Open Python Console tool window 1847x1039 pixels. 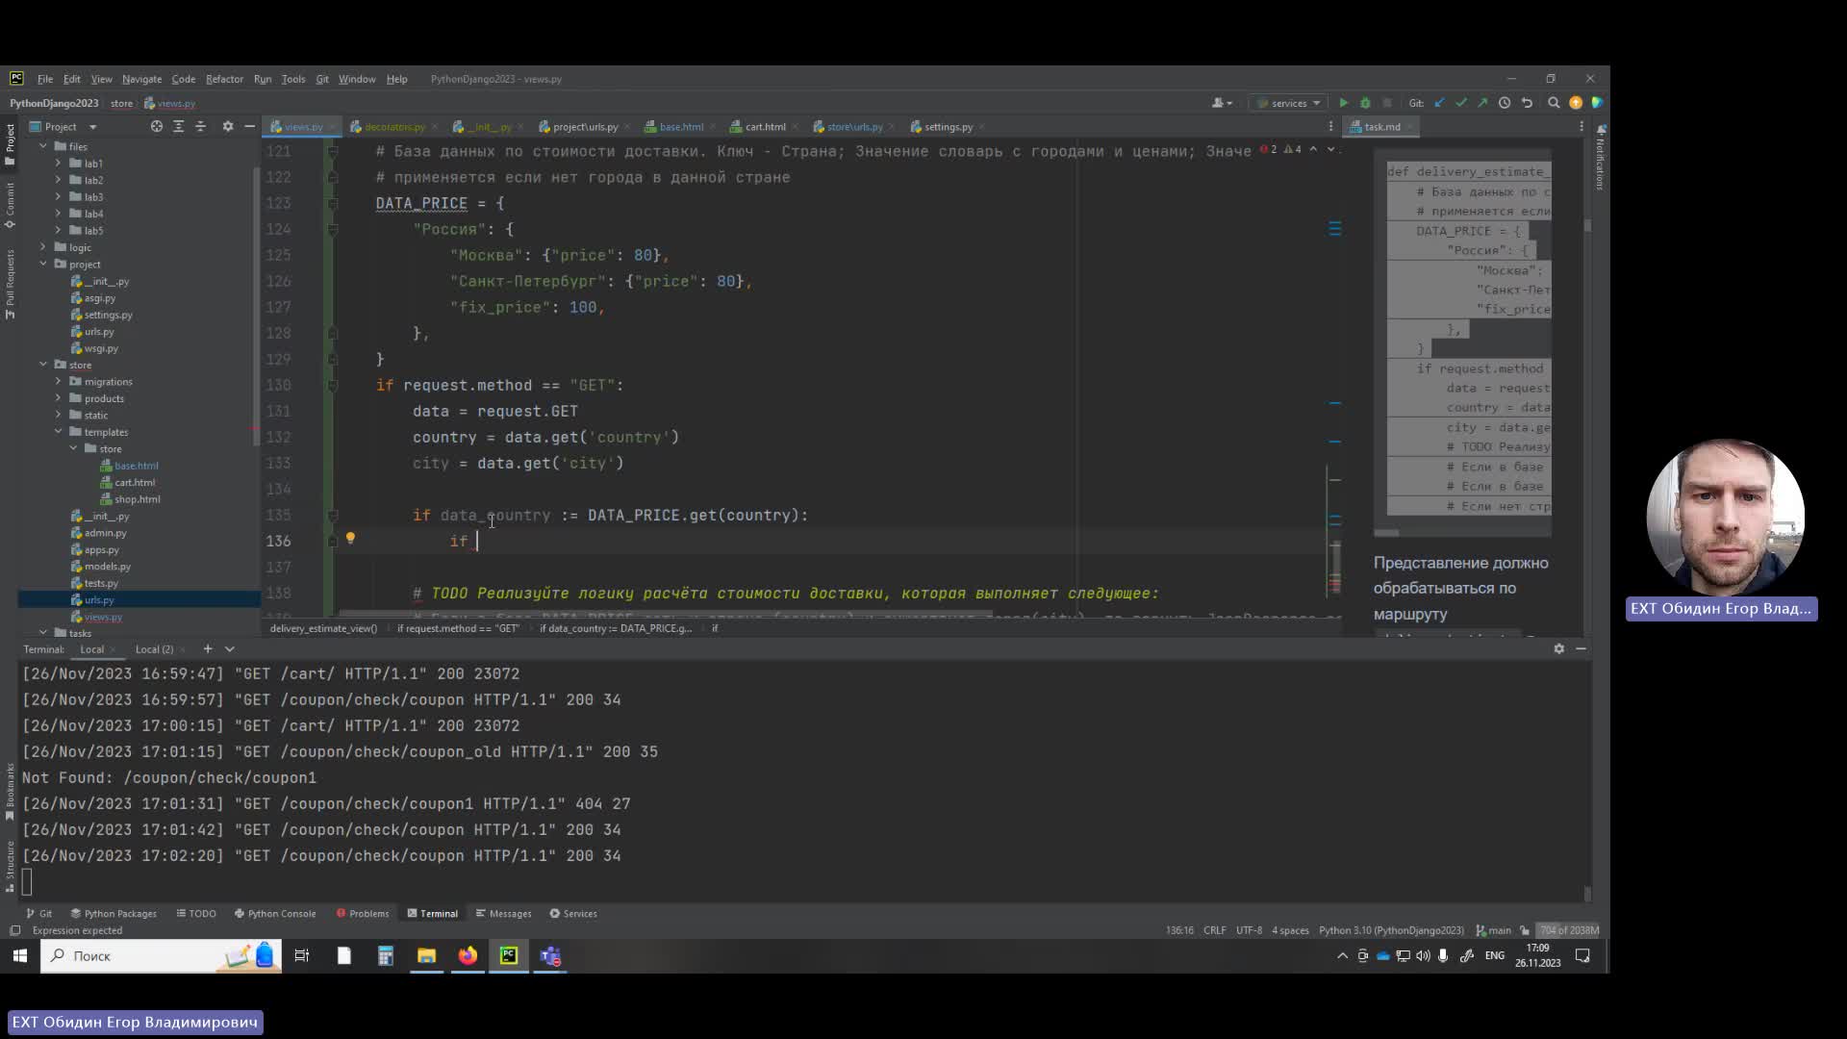click(275, 914)
